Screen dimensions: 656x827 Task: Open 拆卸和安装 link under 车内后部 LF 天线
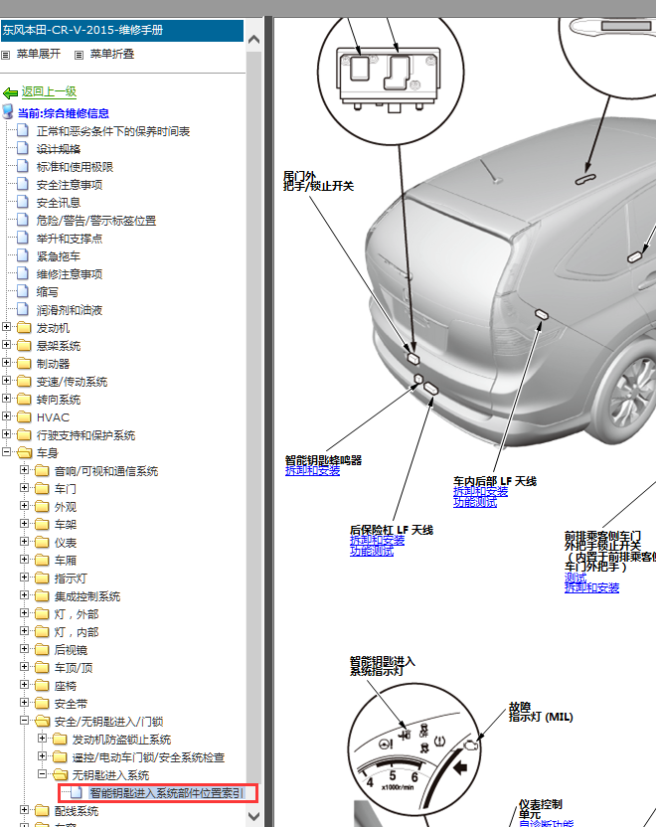click(x=480, y=492)
